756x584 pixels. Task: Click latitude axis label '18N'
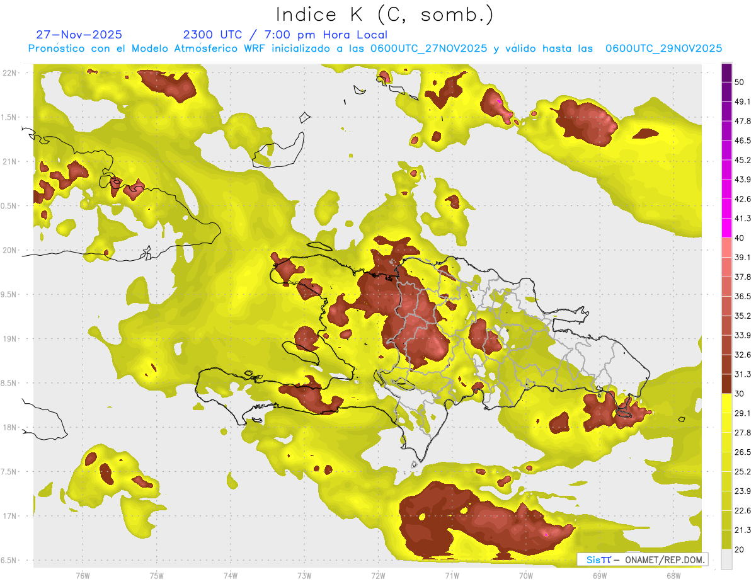[9, 428]
